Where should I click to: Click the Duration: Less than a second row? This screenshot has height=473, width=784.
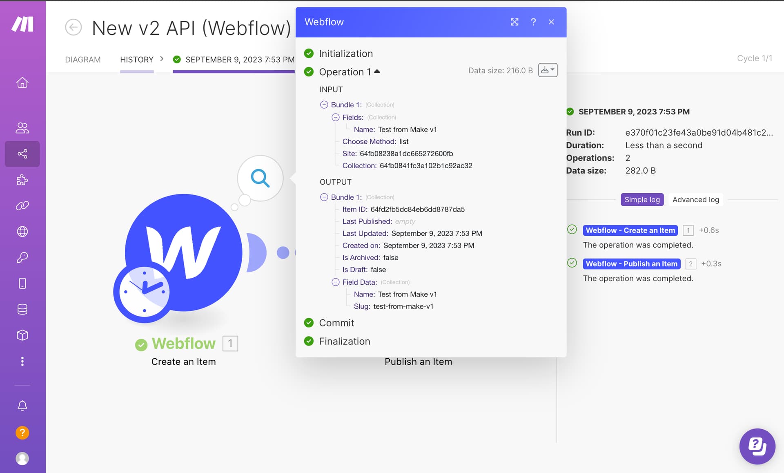[x=634, y=145]
